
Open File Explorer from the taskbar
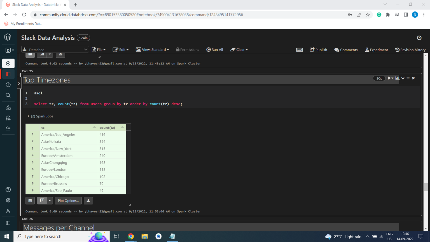[144, 236]
